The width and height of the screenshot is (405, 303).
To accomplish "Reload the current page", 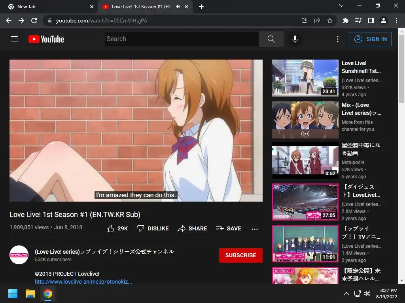I will click(x=34, y=21).
